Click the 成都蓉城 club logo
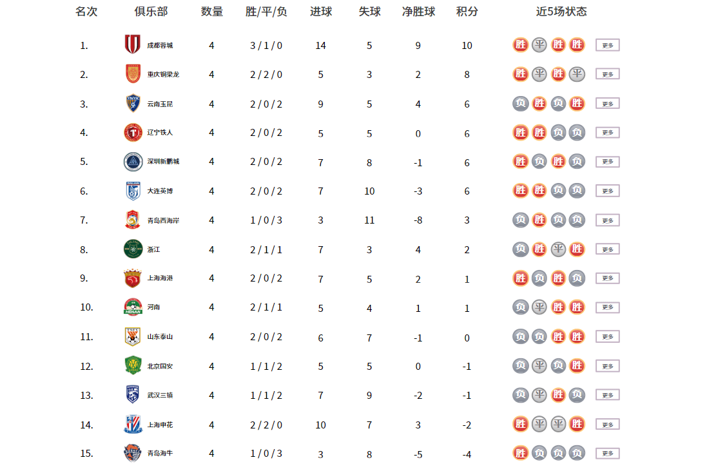Screen dimensions: 707x471 click(132, 44)
